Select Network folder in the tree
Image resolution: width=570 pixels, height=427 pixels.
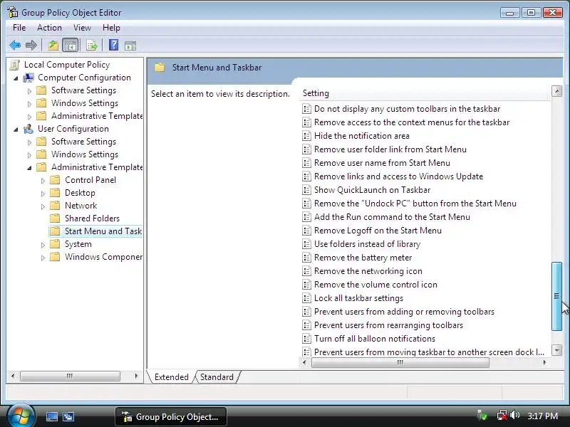point(81,206)
